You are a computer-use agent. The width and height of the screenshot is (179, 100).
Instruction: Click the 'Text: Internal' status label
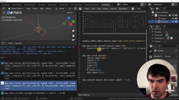(84, 95)
